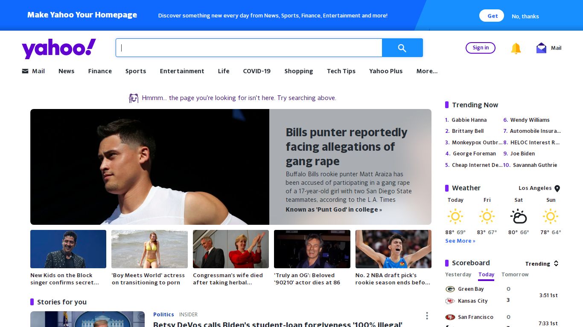Click the Los Angeles weather location
583x327 pixels.
(x=535, y=188)
